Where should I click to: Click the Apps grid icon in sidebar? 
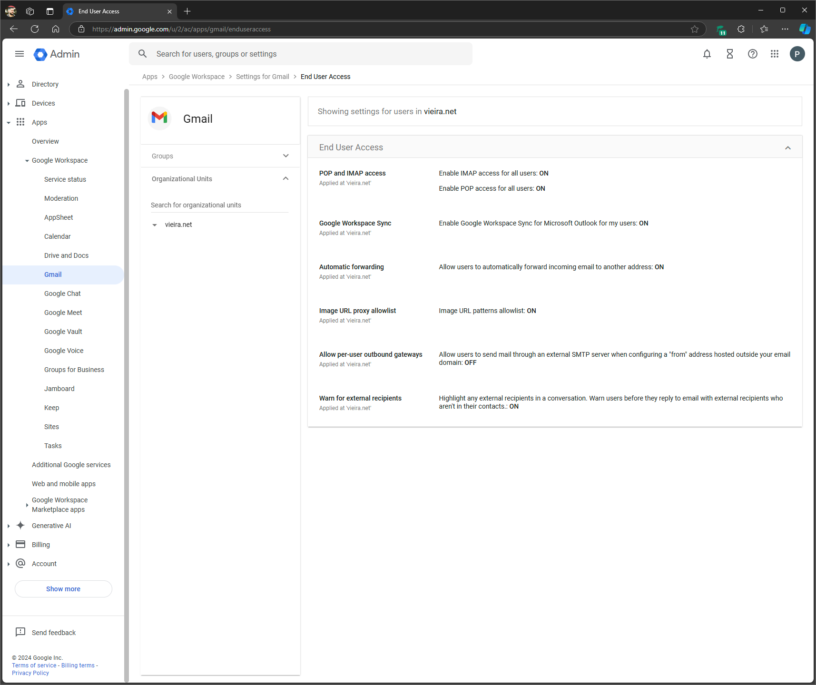click(x=20, y=122)
